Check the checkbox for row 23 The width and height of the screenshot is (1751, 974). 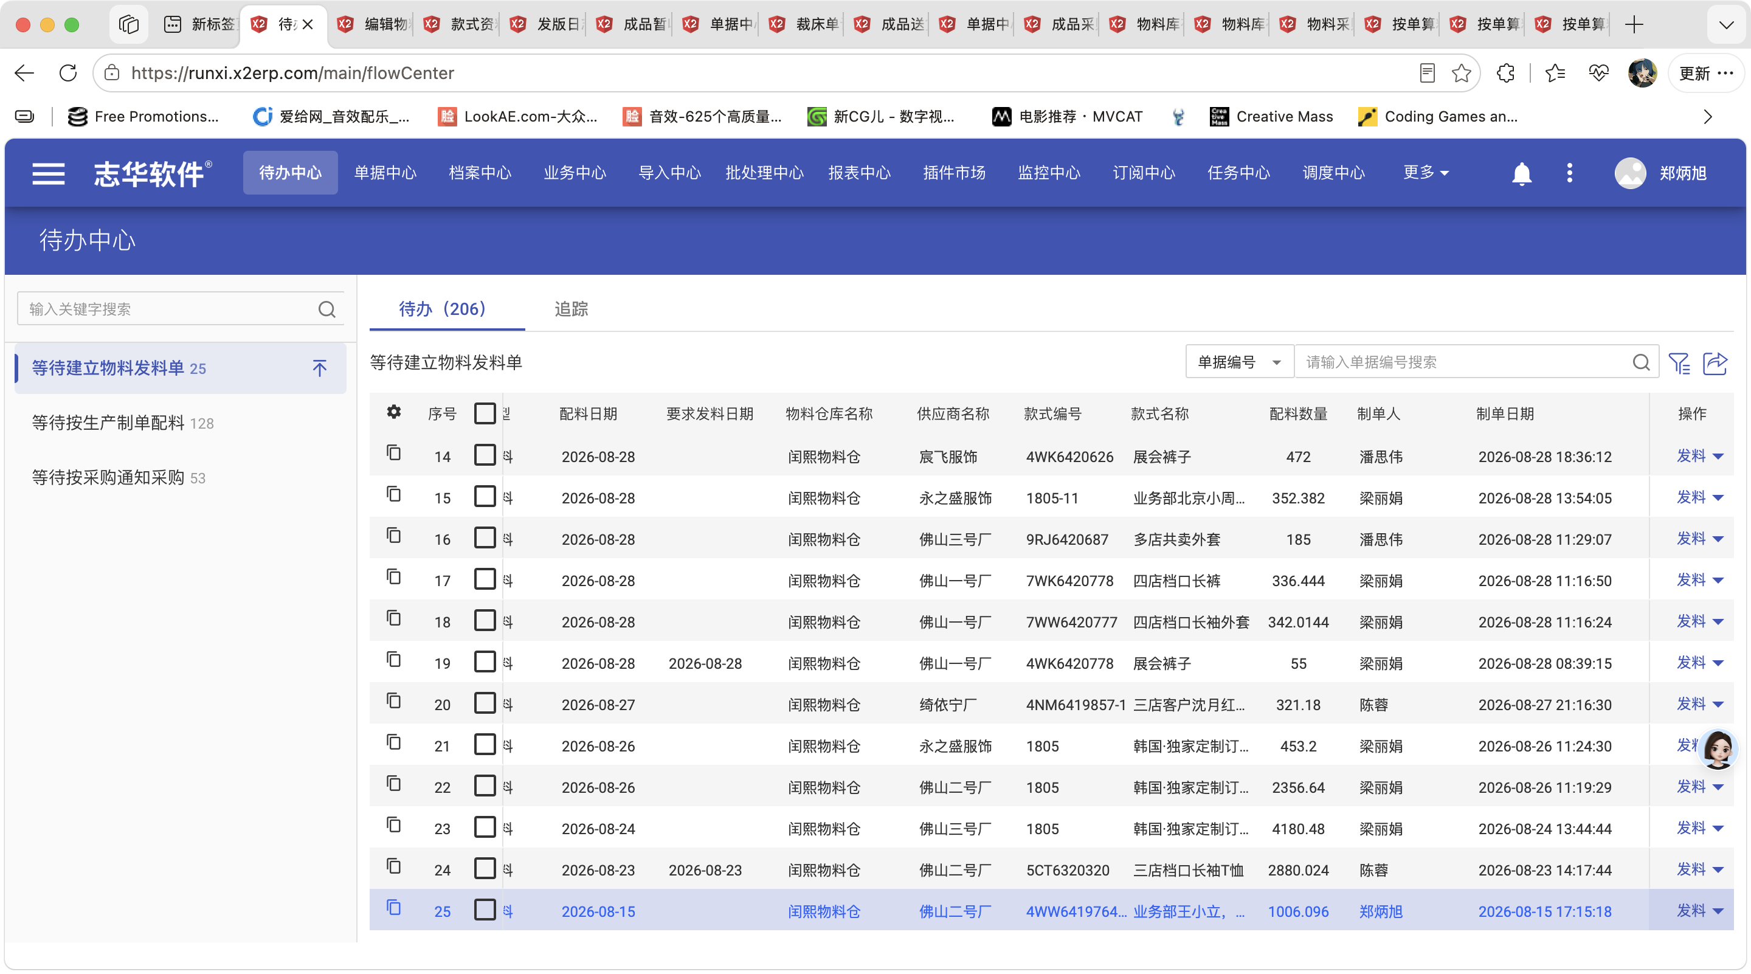[x=485, y=828]
